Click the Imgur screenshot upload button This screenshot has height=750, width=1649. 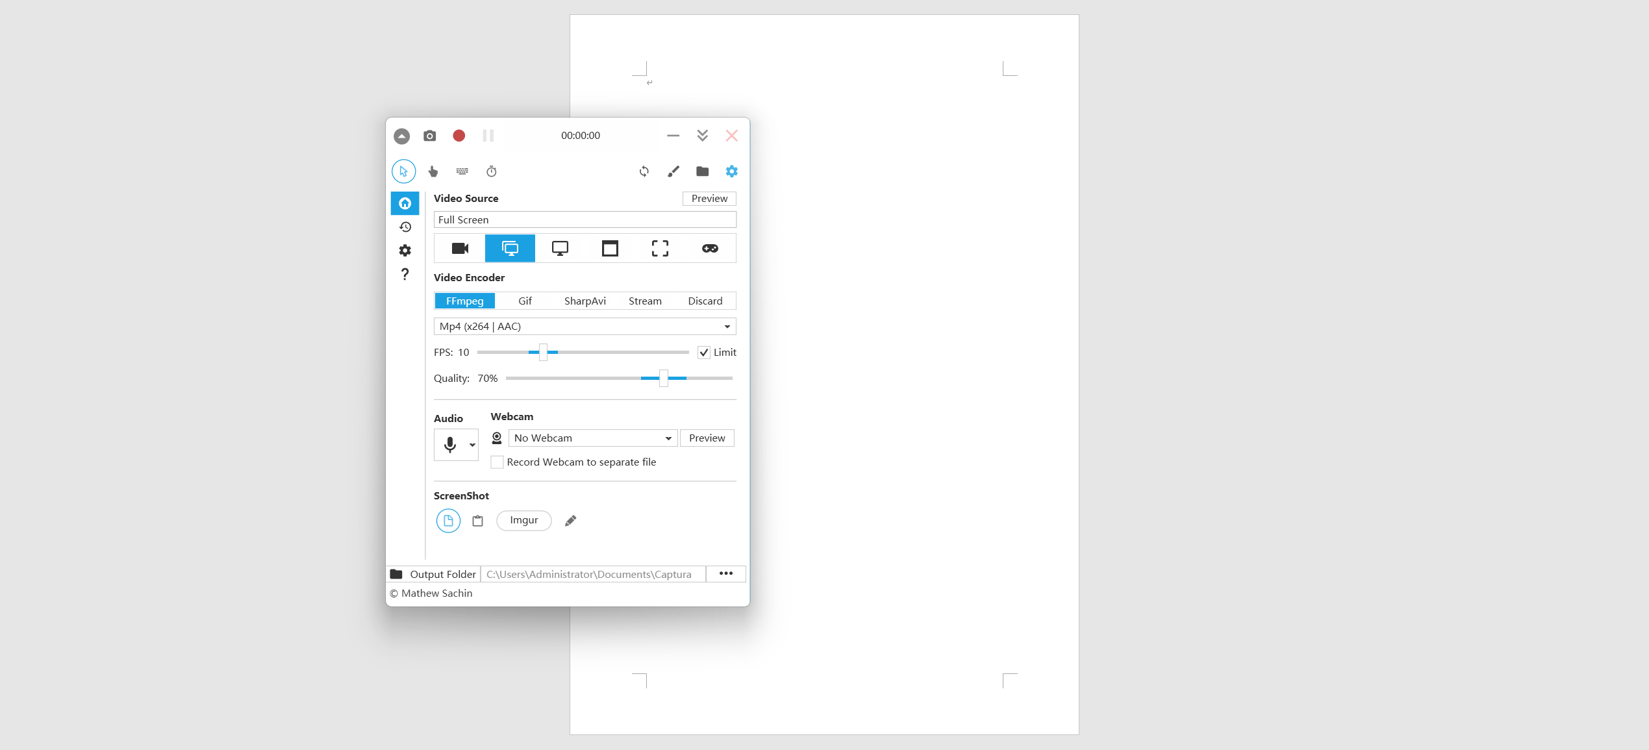click(x=523, y=520)
